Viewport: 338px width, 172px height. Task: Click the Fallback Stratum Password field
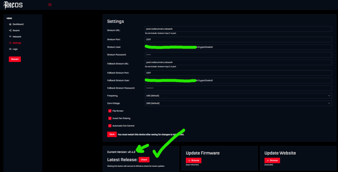coord(238,88)
